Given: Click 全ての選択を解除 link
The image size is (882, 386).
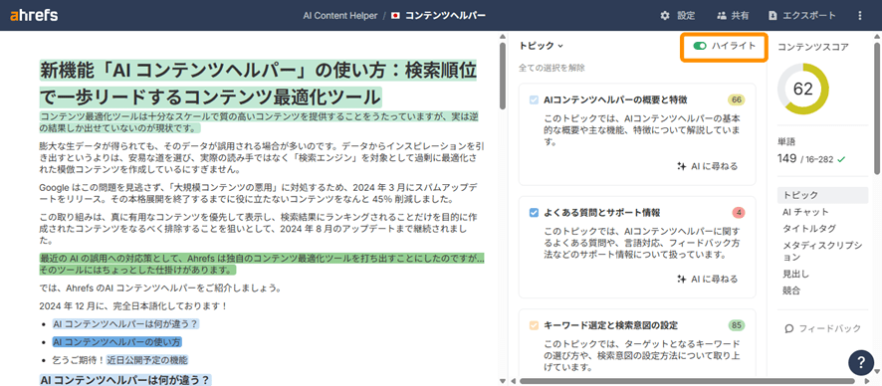Looking at the screenshot, I should pyautogui.click(x=551, y=68).
